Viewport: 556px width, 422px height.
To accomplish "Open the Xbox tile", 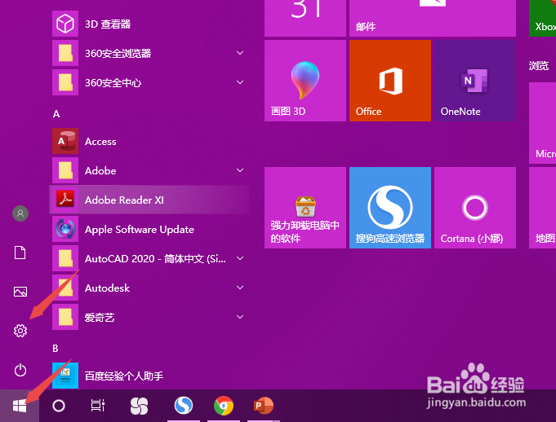I will (542, 18).
